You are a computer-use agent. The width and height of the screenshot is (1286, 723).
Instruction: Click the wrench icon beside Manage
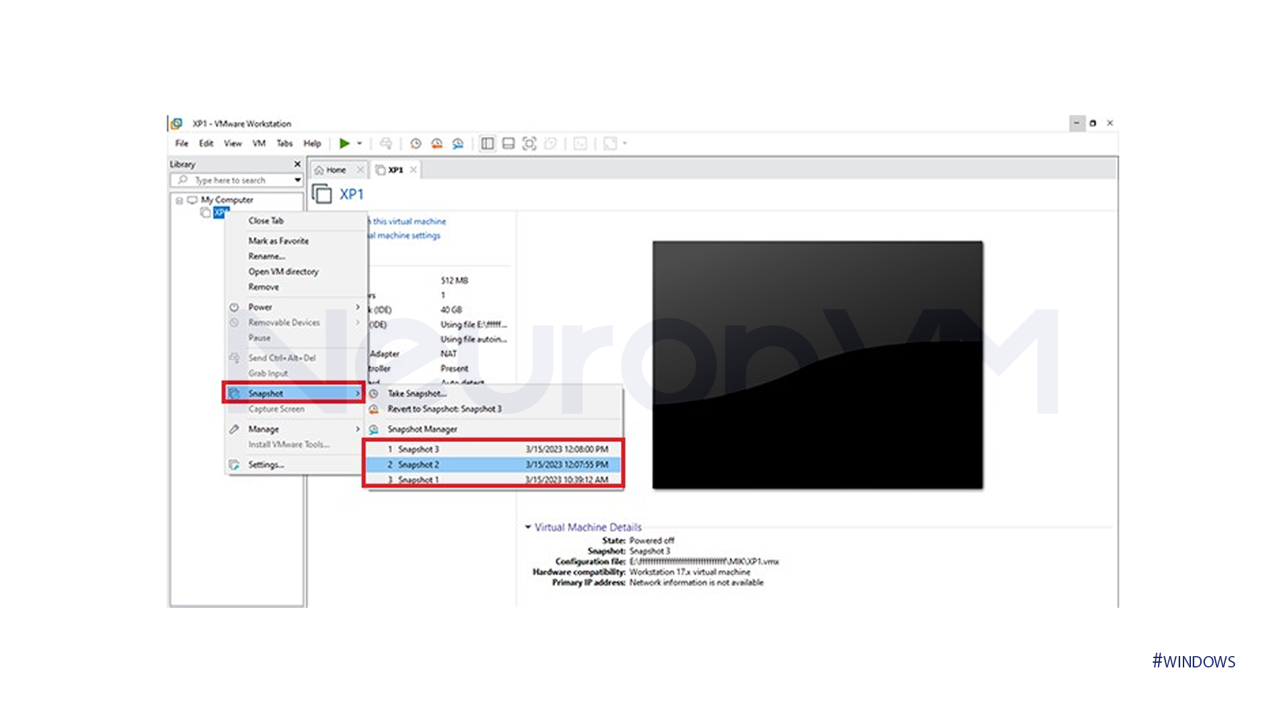(234, 429)
